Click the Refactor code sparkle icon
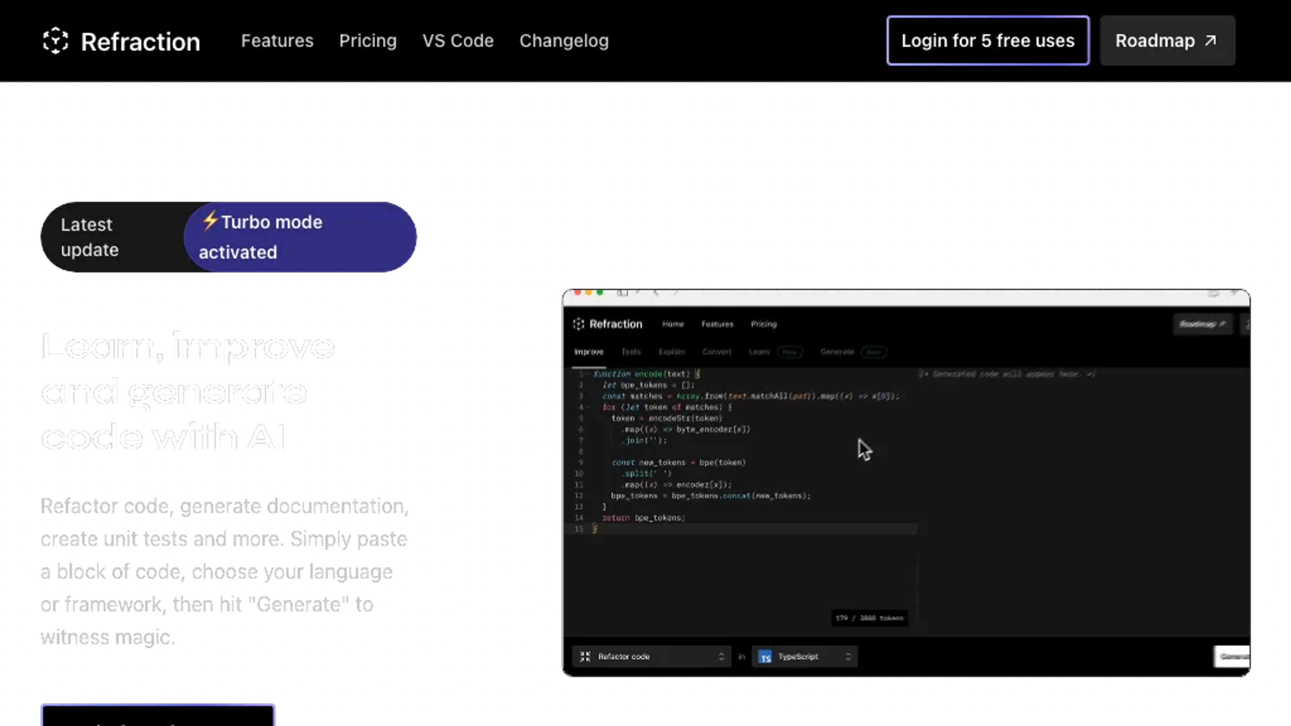 click(585, 656)
